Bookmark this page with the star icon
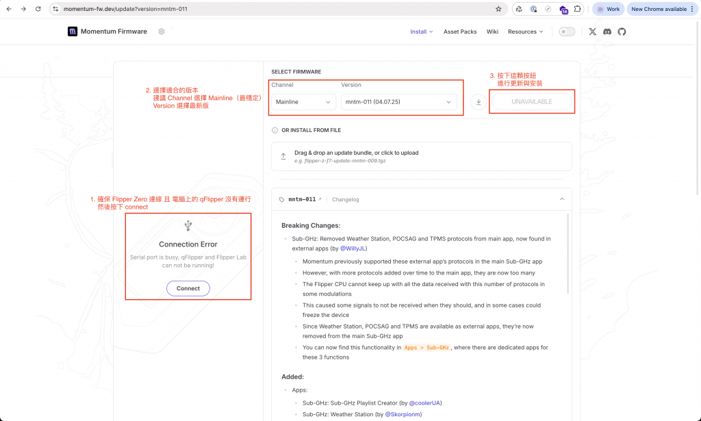Screen dimensions: 701x421 [x=498, y=9]
